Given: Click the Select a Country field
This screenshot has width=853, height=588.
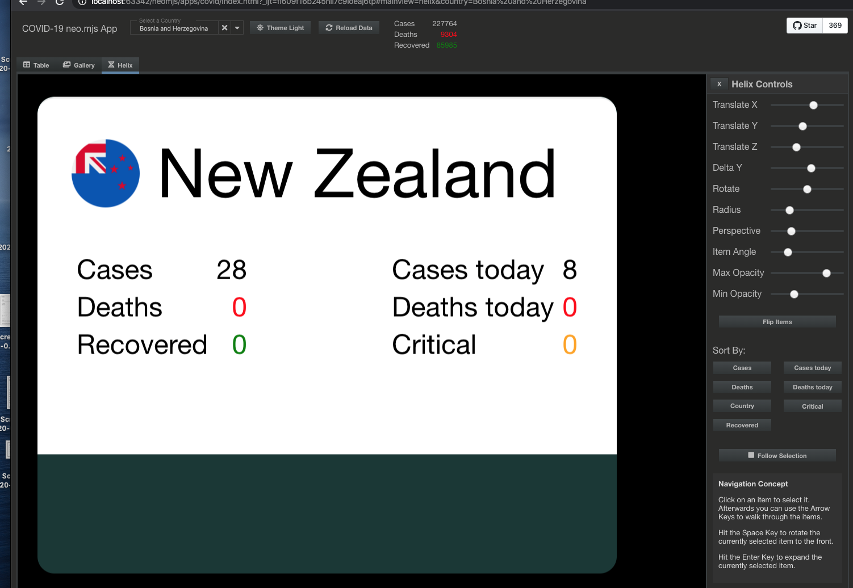Looking at the screenshot, I should click(x=174, y=28).
